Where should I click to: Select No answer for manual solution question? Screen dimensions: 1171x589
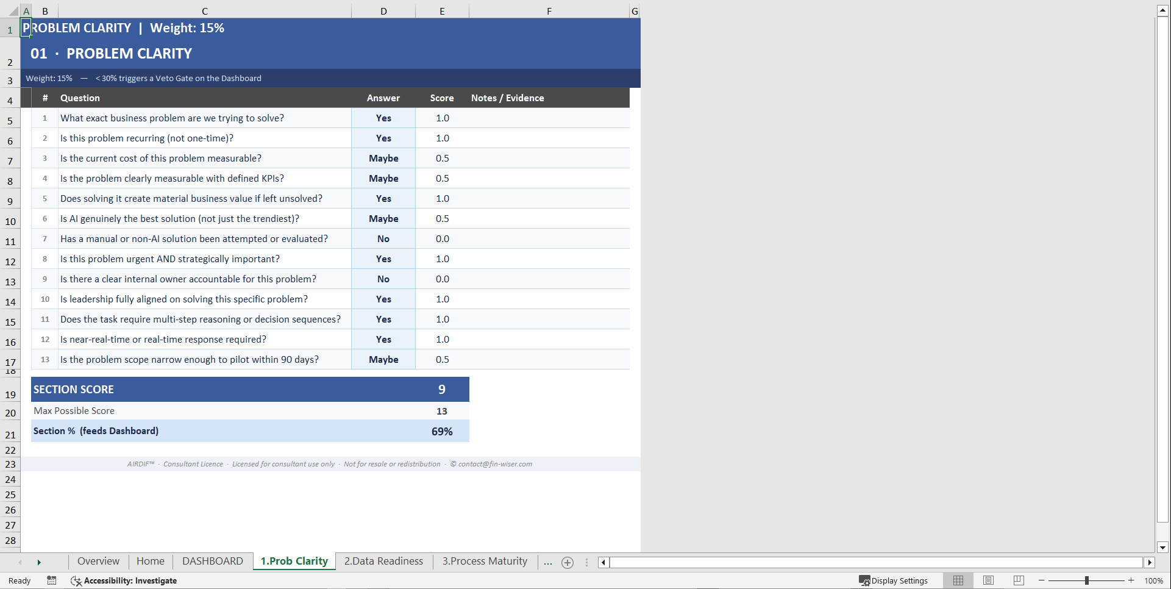pyautogui.click(x=383, y=239)
